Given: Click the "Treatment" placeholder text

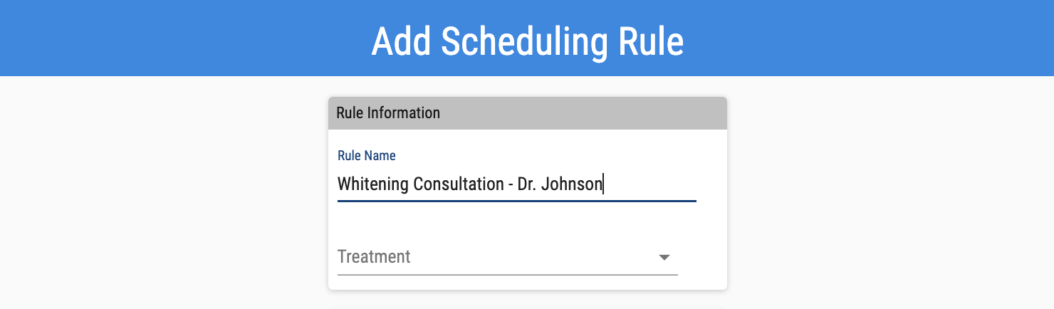Looking at the screenshot, I should point(374,257).
